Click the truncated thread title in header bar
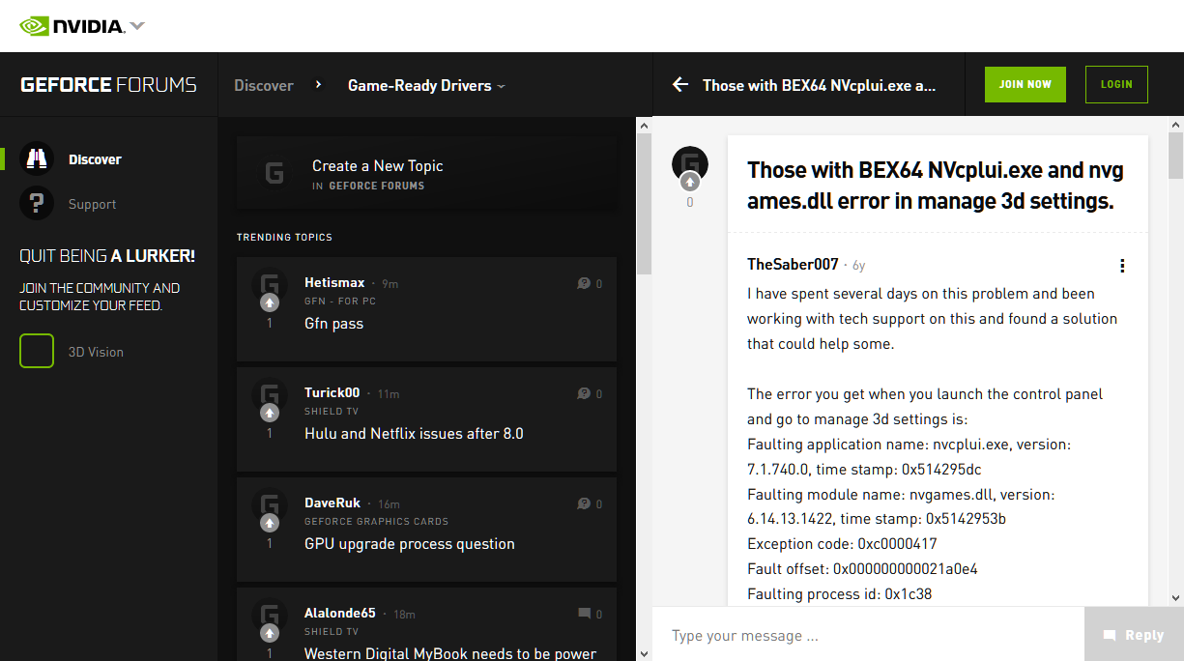This screenshot has height=661, width=1184. [820, 85]
